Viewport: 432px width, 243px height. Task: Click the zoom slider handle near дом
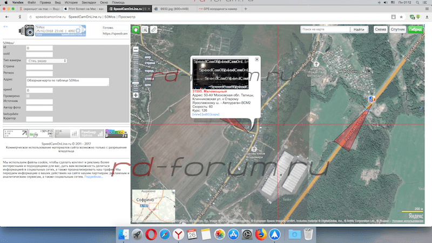136,83
